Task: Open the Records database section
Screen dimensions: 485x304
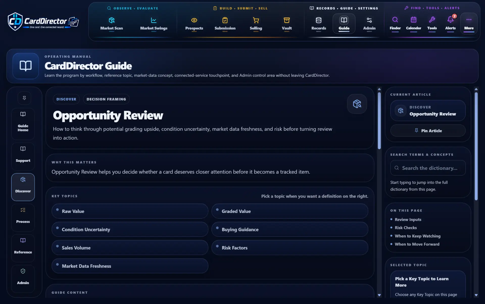Action: pos(319,23)
